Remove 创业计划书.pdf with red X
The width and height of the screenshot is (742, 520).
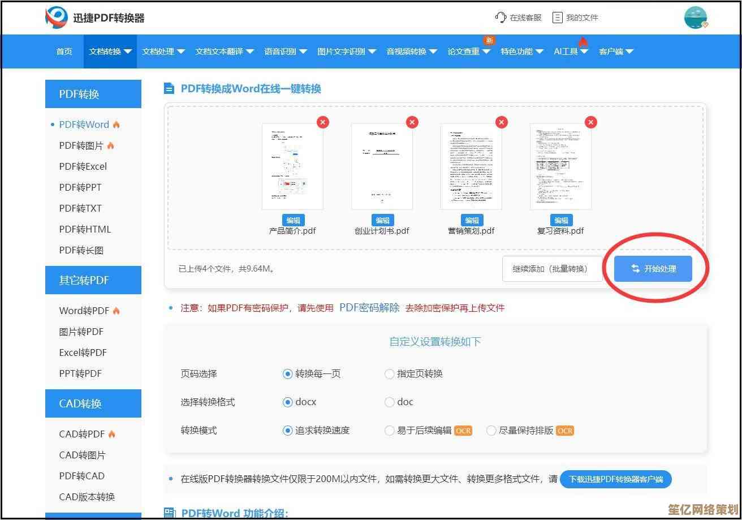(x=412, y=122)
